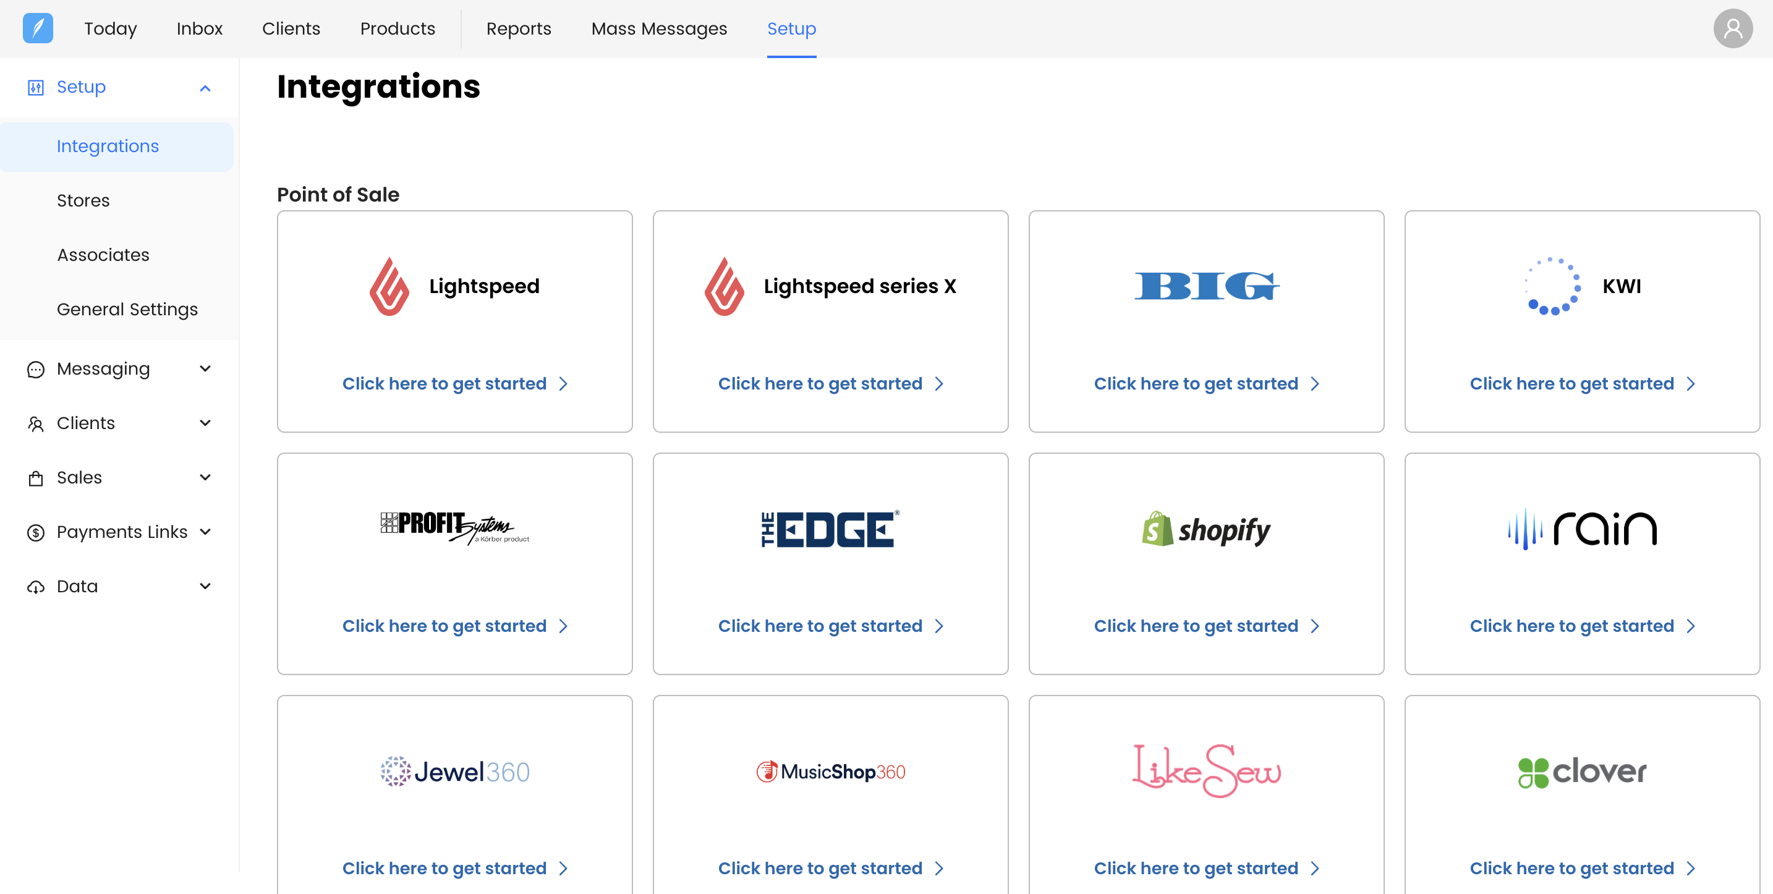Click the Setup sliders icon in sidebar
Viewport: 1773px width, 894px height.
(36, 87)
